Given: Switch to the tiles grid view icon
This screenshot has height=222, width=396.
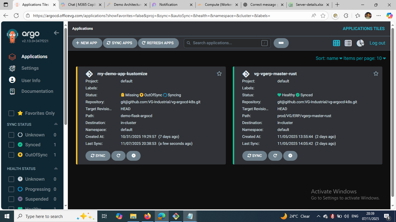Looking at the screenshot, I should [x=336, y=43].
